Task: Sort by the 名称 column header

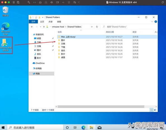Action: tap(60, 32)
